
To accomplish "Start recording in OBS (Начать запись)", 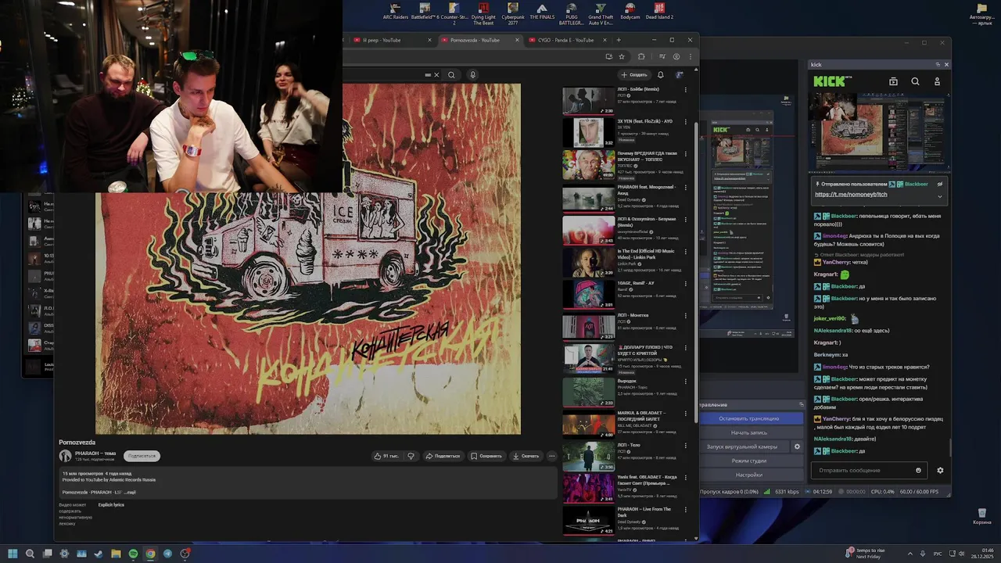I will click(x=748, y=432).
